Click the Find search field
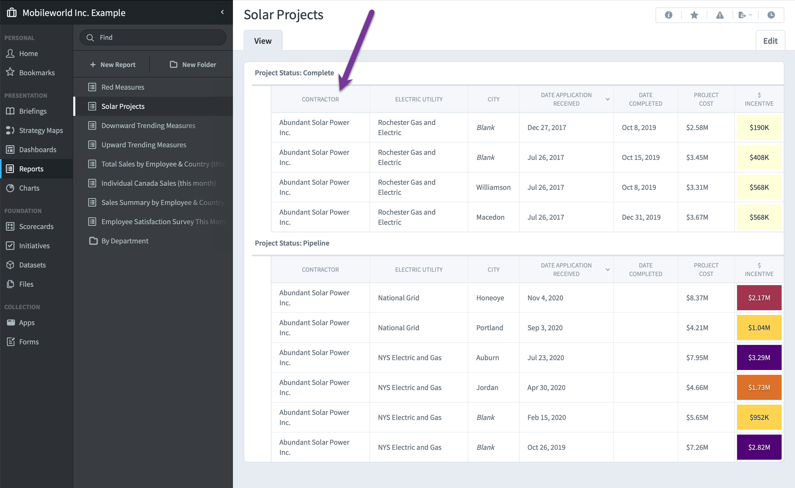This screenshot has width=795, height=488. [153, 37]
